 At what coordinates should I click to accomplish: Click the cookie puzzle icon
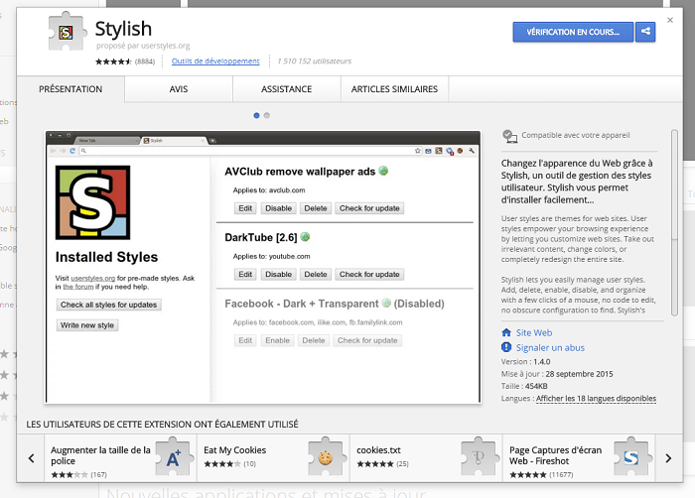327,456
